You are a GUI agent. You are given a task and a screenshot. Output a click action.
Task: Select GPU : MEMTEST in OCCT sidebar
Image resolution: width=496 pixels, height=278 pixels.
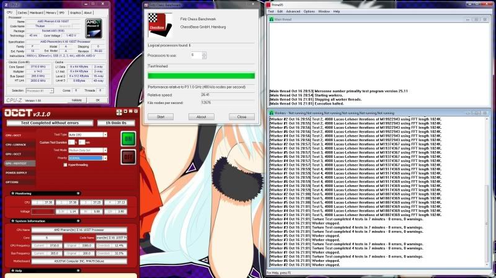pyautogui.click(x=19, y=163)
